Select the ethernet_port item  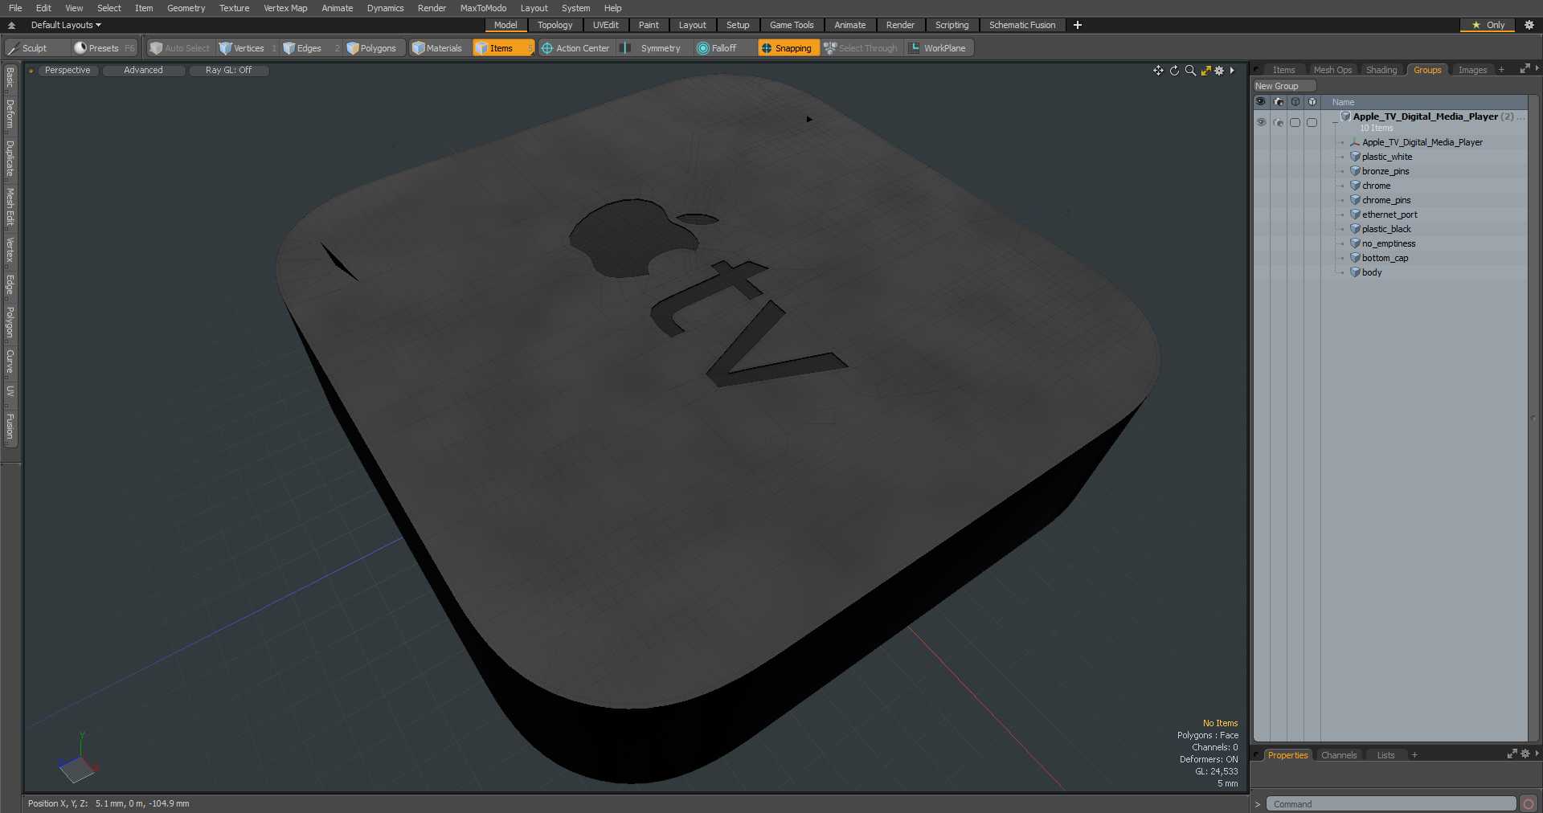point(1390,214)
